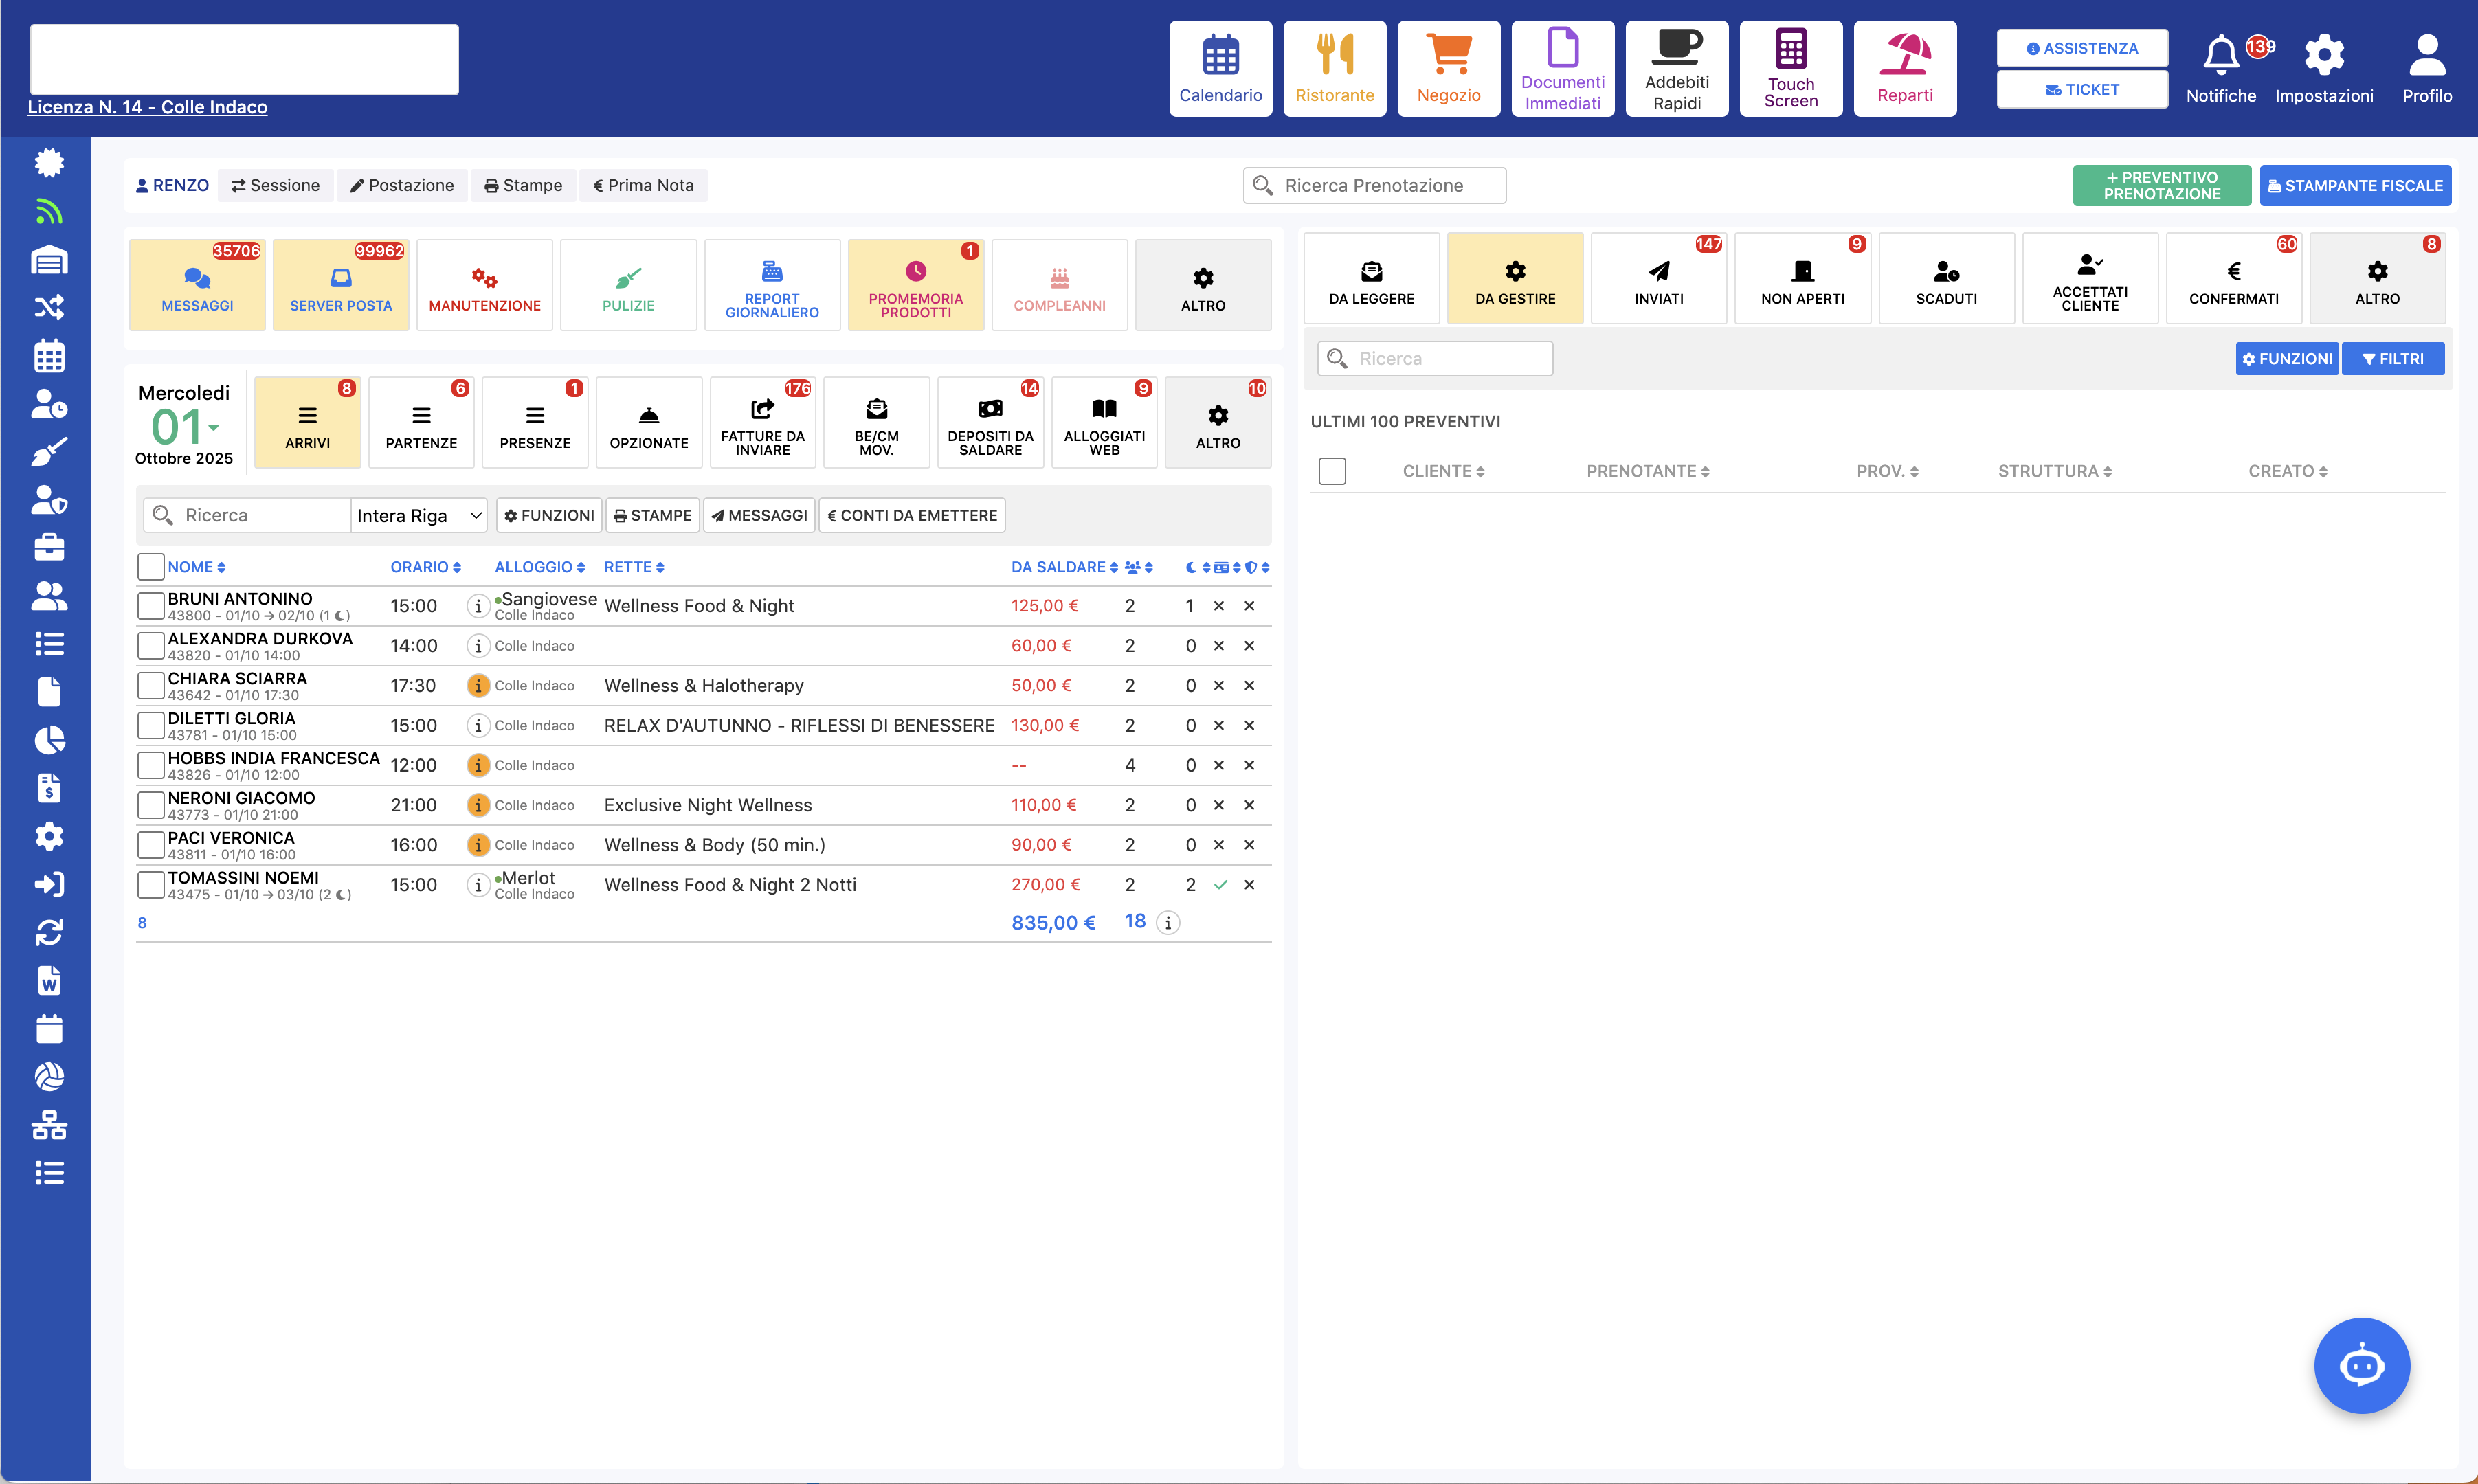
Task: Tick the checkbox for ALEXANDRA DURKOVA
Action: 150,645
